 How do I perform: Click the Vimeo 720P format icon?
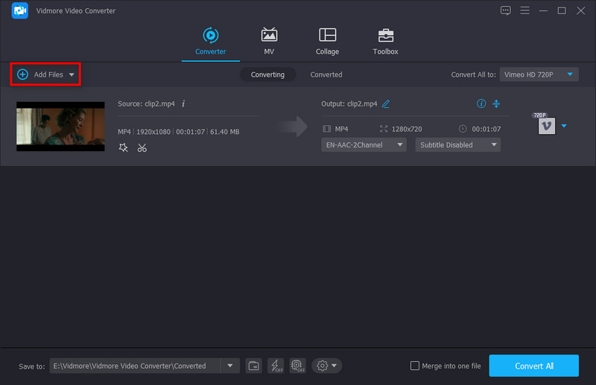(546, 126)
